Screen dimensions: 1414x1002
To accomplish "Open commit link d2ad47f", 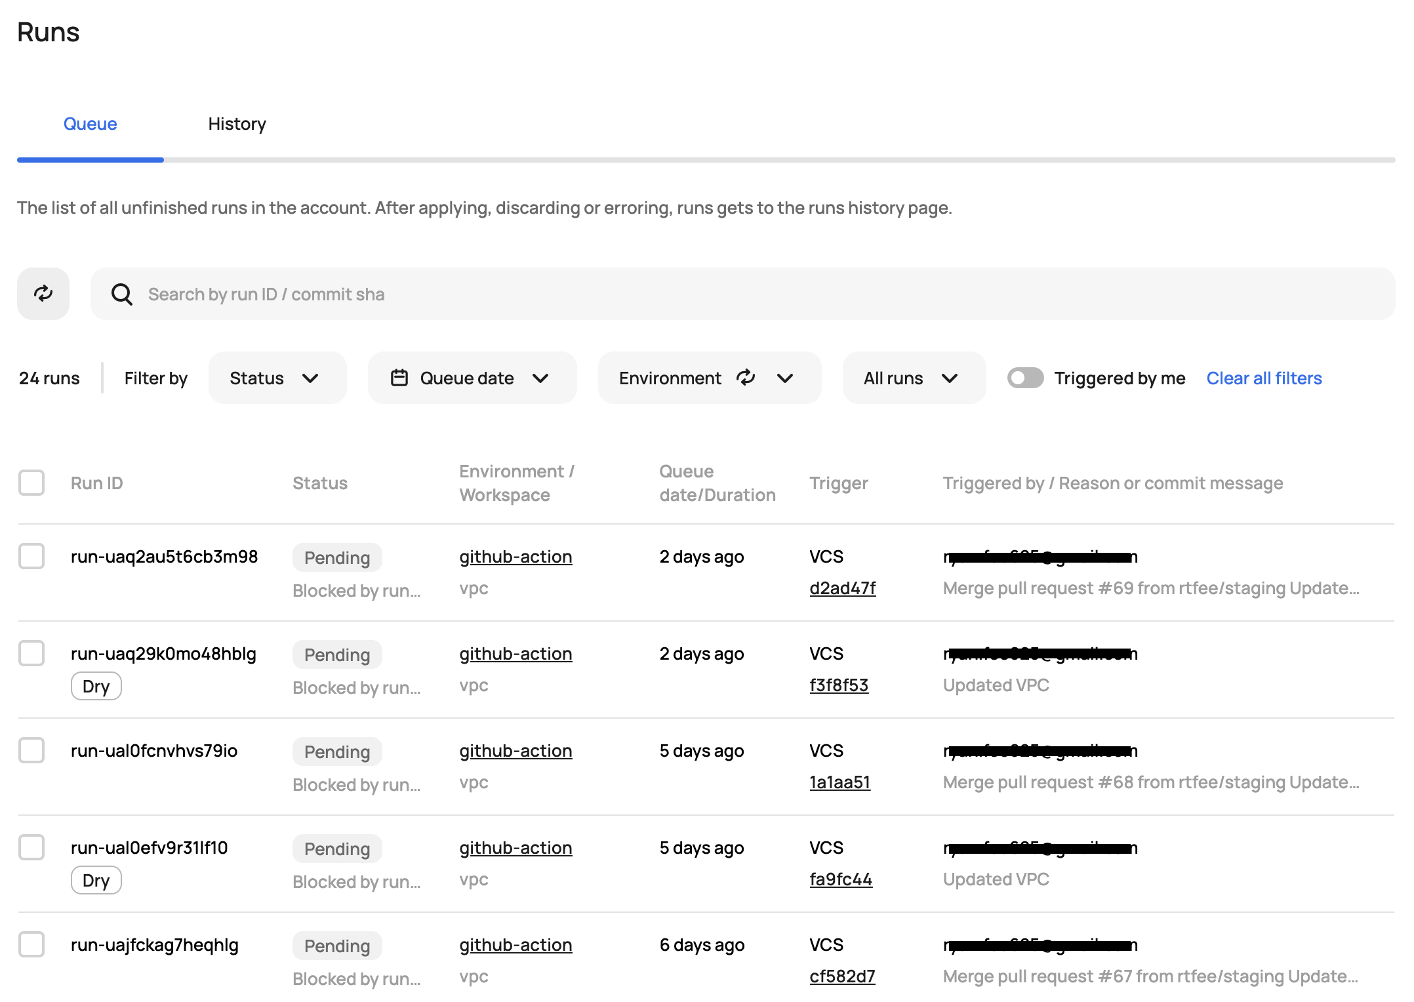I will click(842, 588).
